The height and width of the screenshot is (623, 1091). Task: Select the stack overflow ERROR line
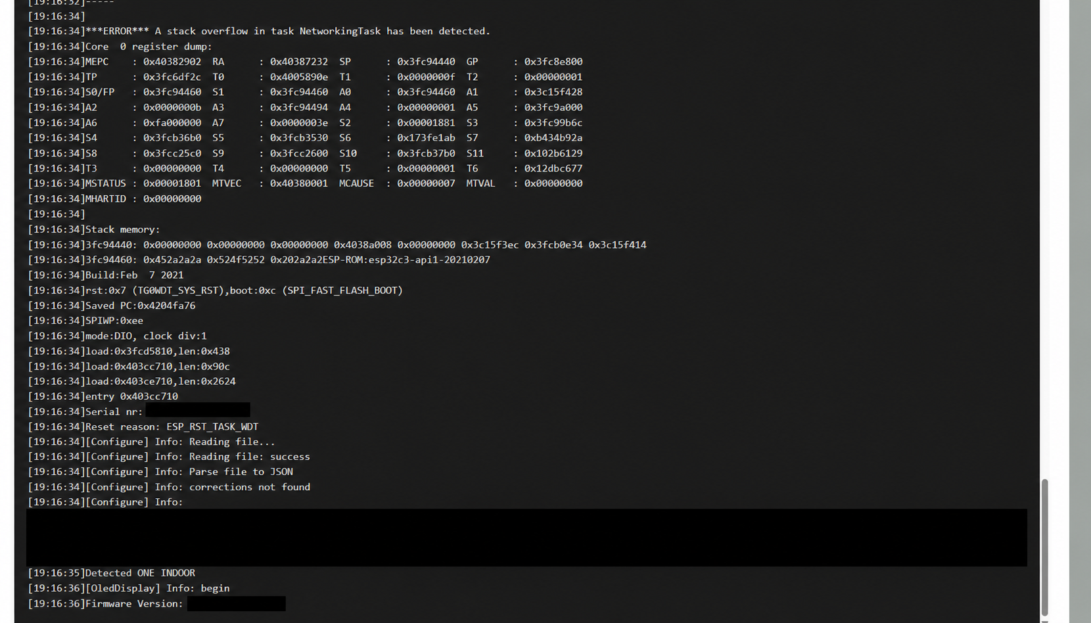(259, 31)
